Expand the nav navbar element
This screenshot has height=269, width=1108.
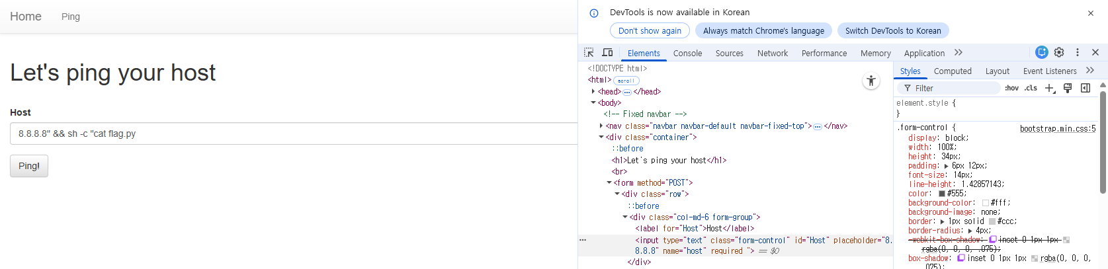[601, 126]
